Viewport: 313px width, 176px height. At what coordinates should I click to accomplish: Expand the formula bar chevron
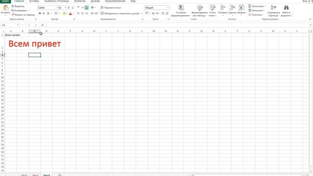point(311,25)
